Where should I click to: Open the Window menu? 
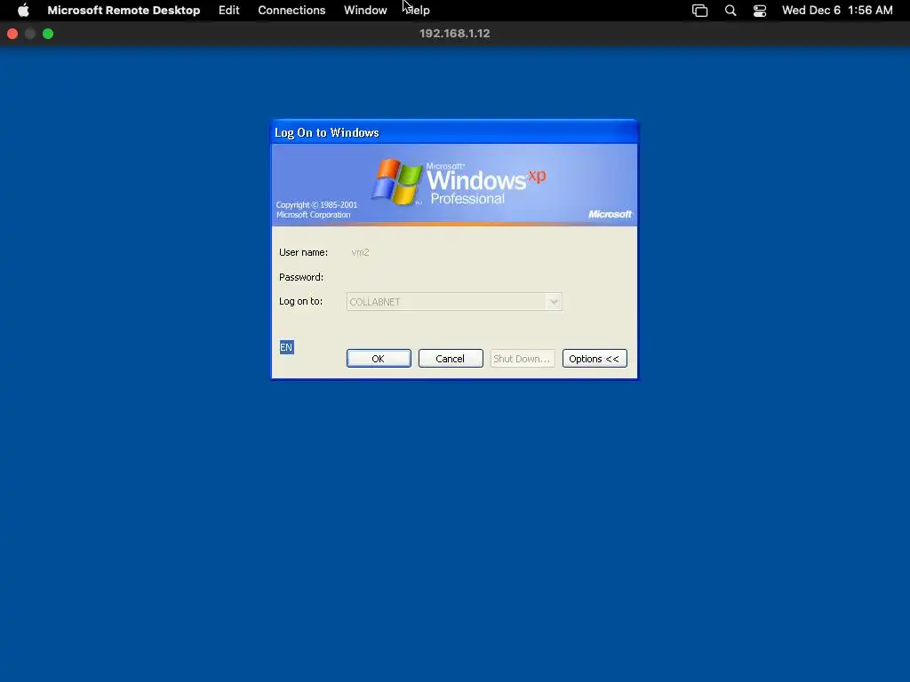[365, 11]
